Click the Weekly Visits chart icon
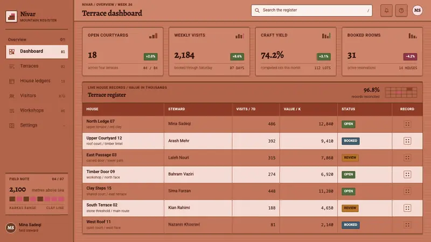Viewport: 431px width, 242px height. (x=240, y=35)
